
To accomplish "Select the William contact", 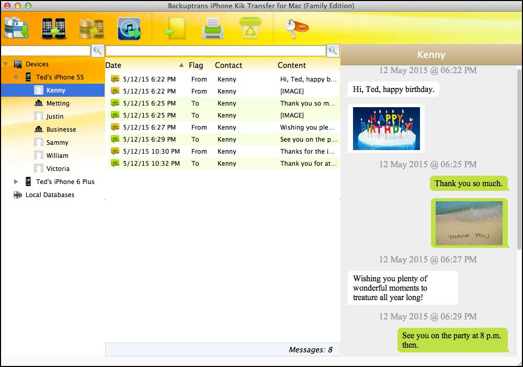I will (57, 155).
